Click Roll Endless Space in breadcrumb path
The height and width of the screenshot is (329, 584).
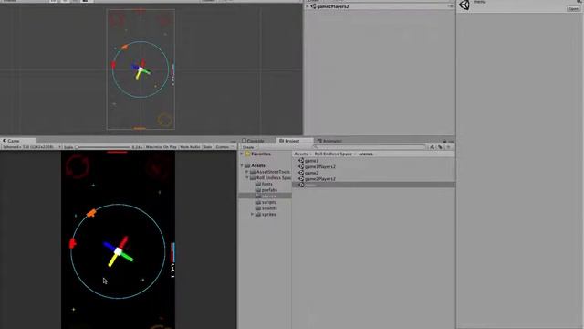point(333,154)
